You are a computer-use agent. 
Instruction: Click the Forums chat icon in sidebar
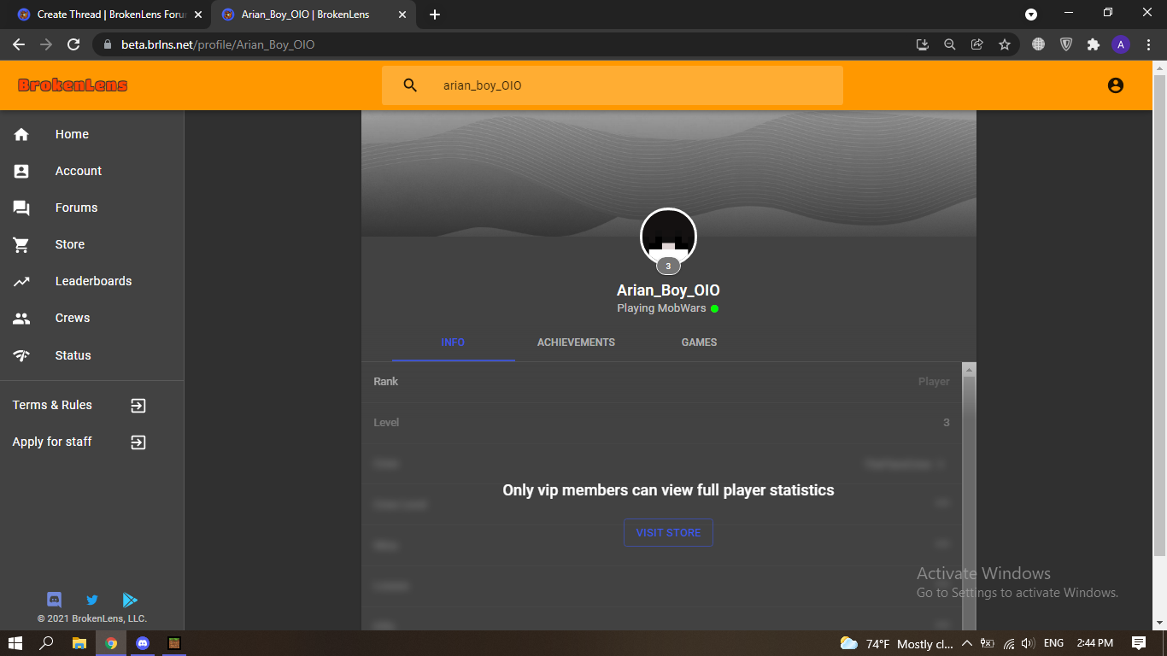coord(21,208)
